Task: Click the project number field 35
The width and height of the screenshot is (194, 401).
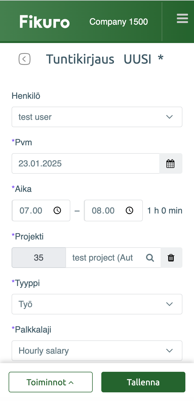Action: 39,258
